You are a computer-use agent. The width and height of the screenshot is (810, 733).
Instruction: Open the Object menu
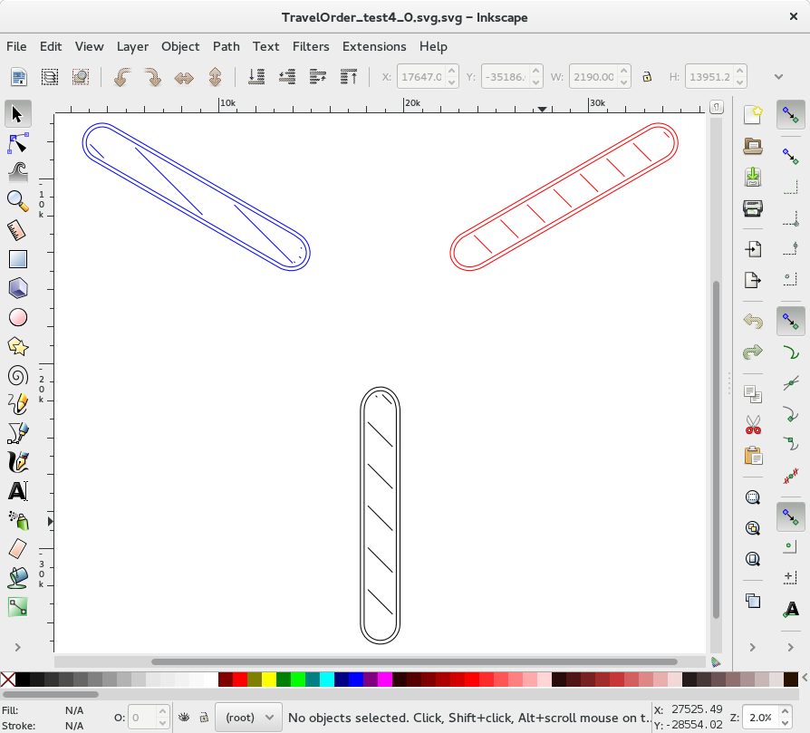(180, 46)
